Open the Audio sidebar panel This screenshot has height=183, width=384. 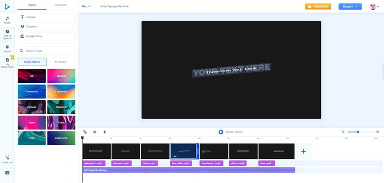pos(7,20)
